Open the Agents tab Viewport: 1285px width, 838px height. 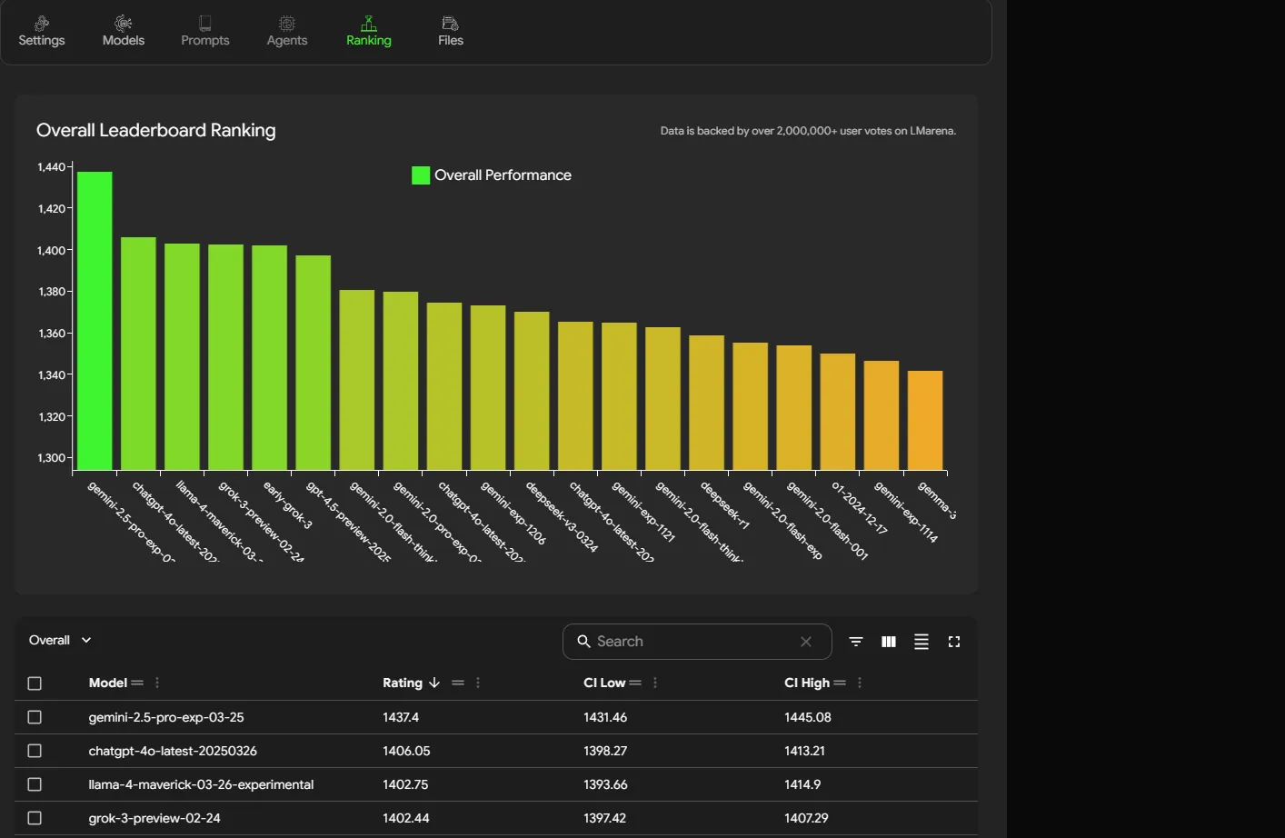pos(287,31)
